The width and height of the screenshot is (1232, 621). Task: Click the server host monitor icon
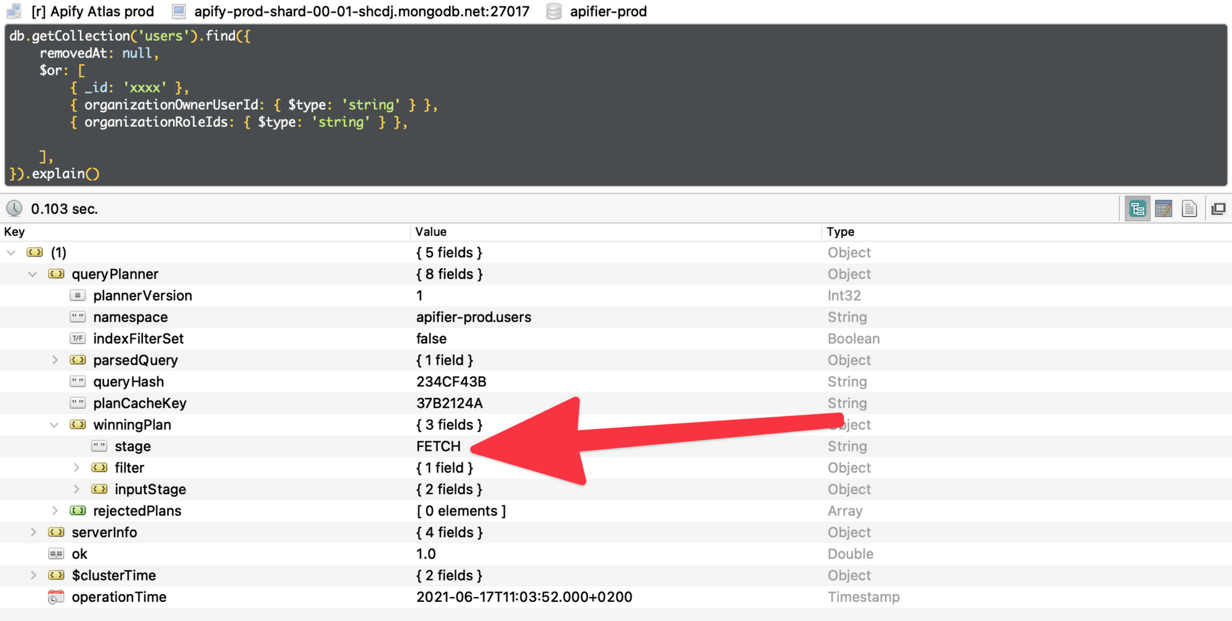coord(179,11)
